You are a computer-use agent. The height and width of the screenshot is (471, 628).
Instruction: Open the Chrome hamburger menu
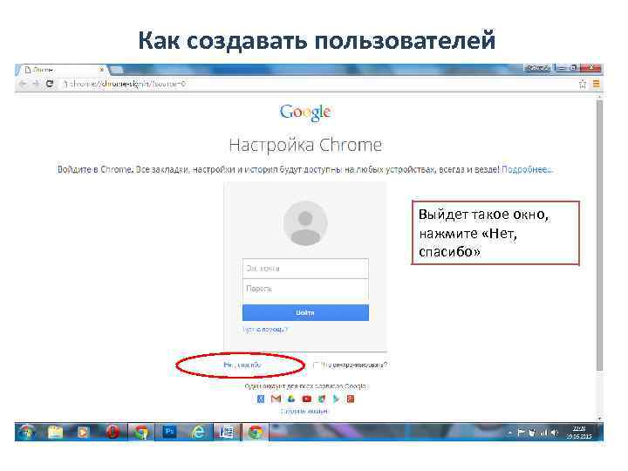pos(596,84)
